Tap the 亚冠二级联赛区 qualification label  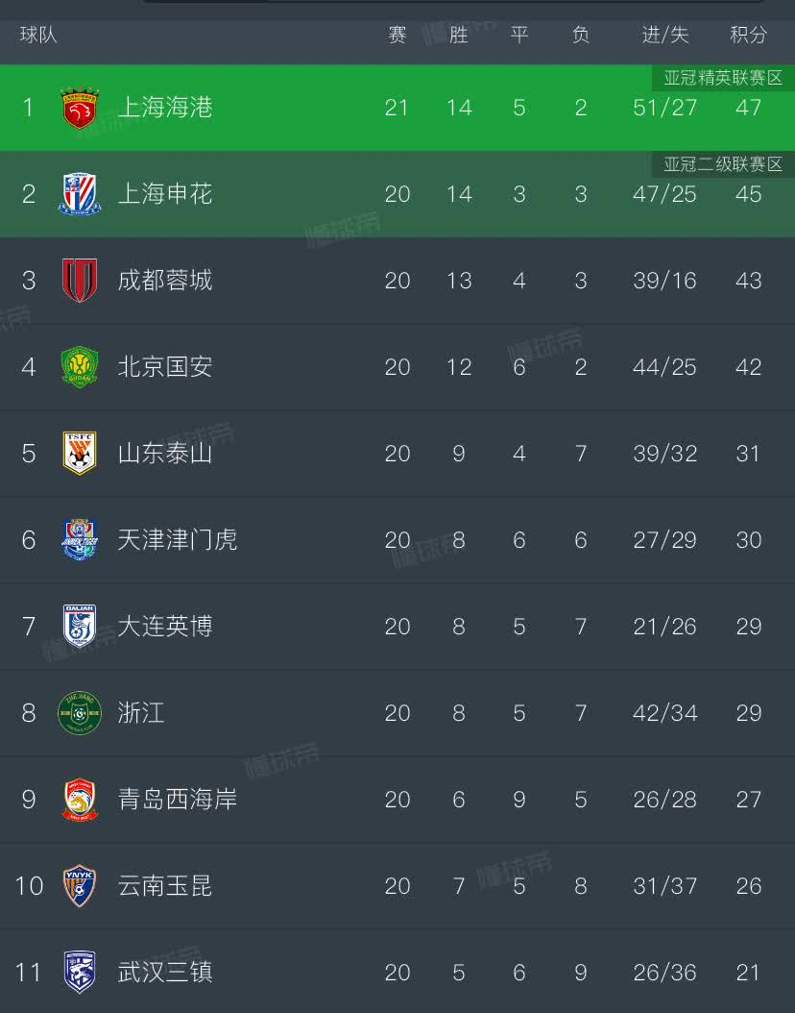pyautogui.click(x=723, y=164)
